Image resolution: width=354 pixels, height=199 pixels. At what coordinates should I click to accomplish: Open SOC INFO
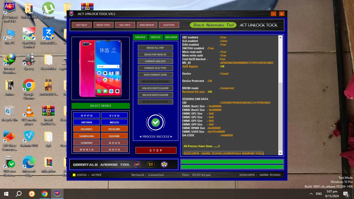click(x=125, y=25)
